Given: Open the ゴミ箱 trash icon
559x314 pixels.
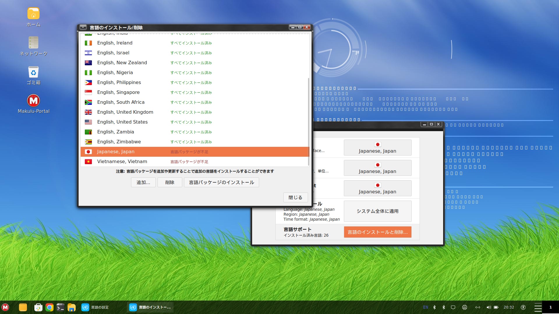Looking at the screenshot, I should (x=33, y=72).
